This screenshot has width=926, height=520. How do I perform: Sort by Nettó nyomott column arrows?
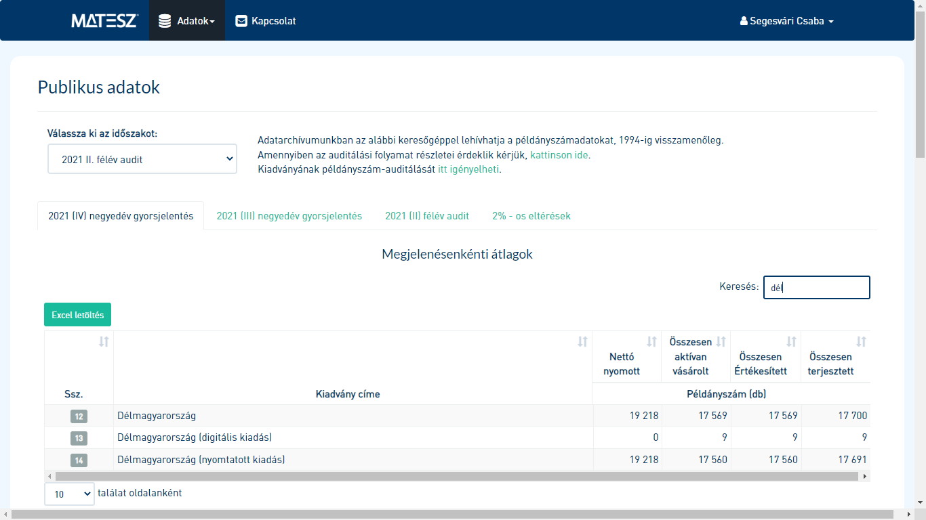(651, 342)
